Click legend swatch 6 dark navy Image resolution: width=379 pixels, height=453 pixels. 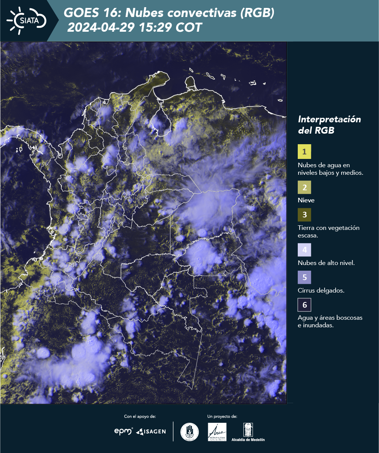pos(305,305)
